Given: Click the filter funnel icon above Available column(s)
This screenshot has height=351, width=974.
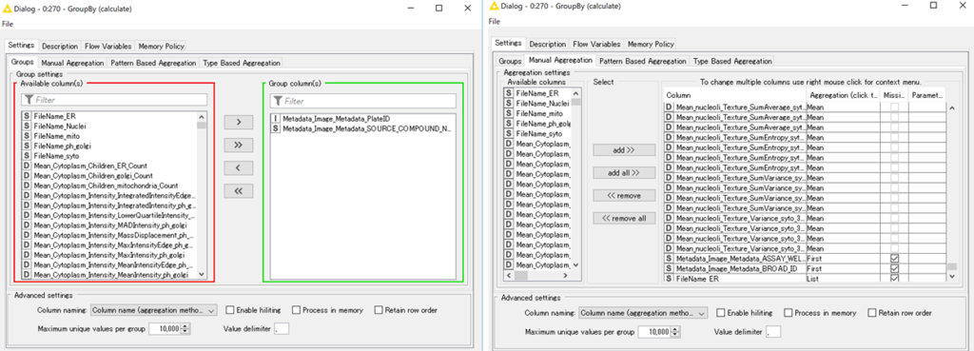Looking at the screenshot, I should [x=29, y=100].
